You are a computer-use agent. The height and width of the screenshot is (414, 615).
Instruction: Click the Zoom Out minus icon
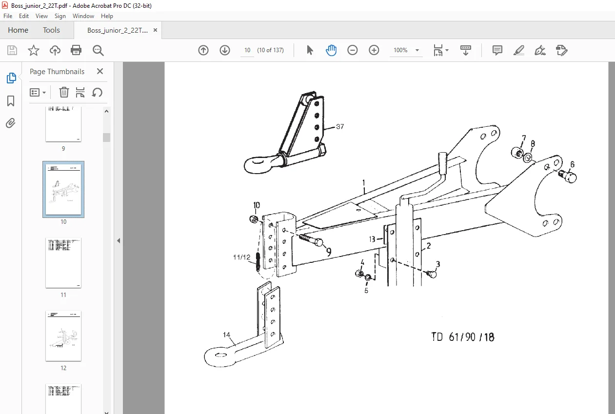[x=353, y=50]
